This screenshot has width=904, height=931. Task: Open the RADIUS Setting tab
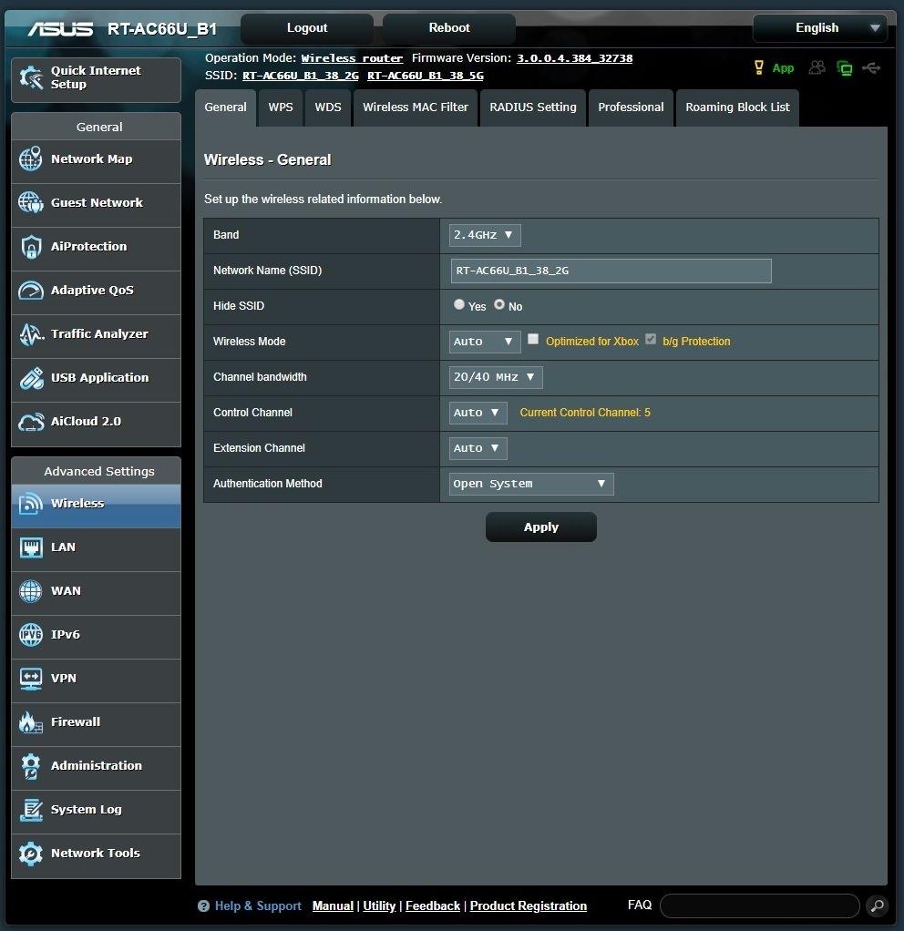tap(533, 107)
